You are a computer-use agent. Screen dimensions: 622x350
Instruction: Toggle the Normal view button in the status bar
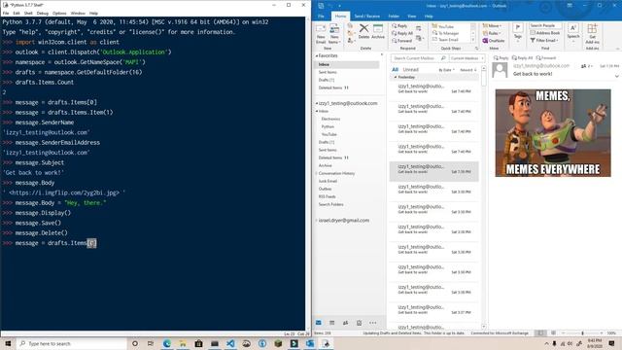(x=540, y=332)
